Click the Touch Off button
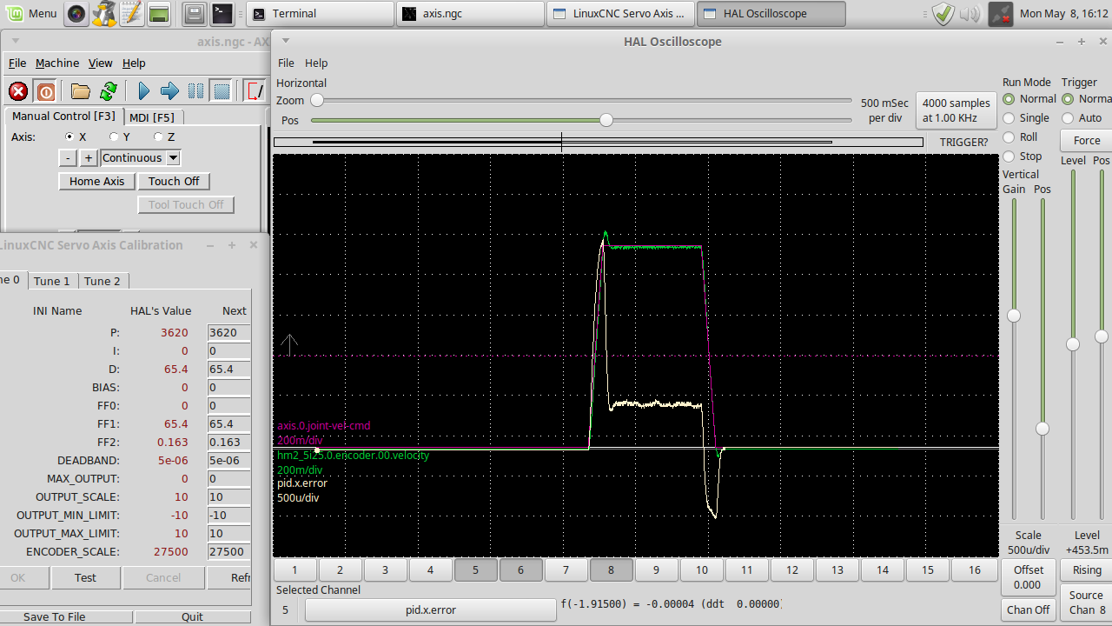The image size is (1112, 626). [x=174, y=182]
